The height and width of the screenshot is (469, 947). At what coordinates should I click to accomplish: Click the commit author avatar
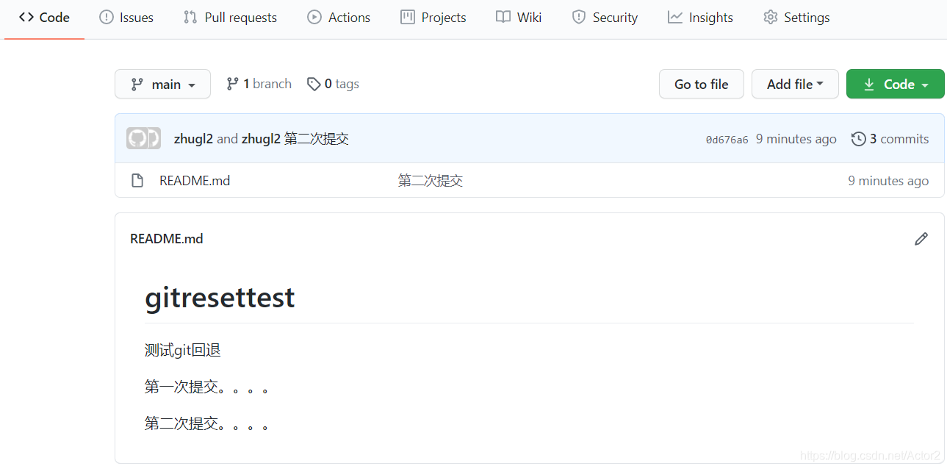(x=143, y=138)
